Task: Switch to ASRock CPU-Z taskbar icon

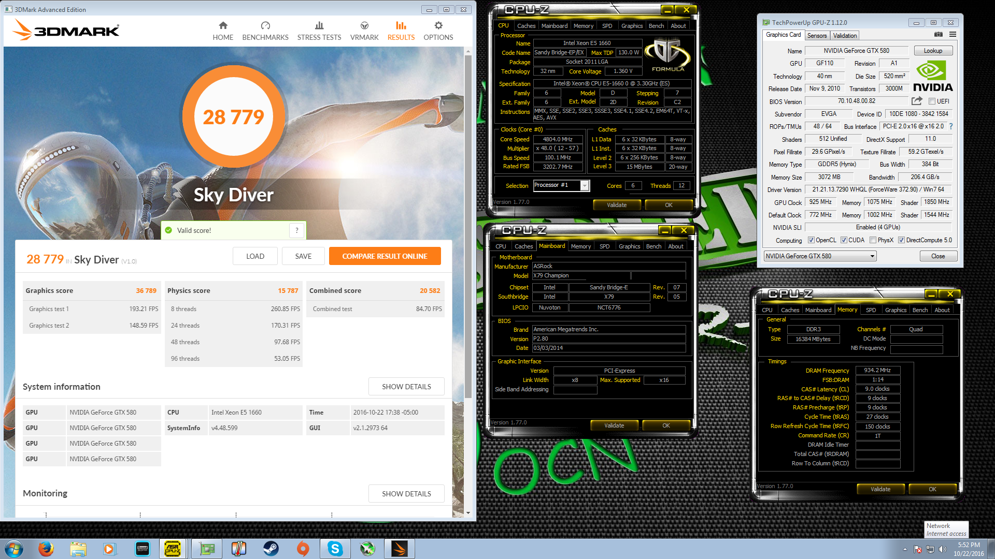Action: pos(173,549)
